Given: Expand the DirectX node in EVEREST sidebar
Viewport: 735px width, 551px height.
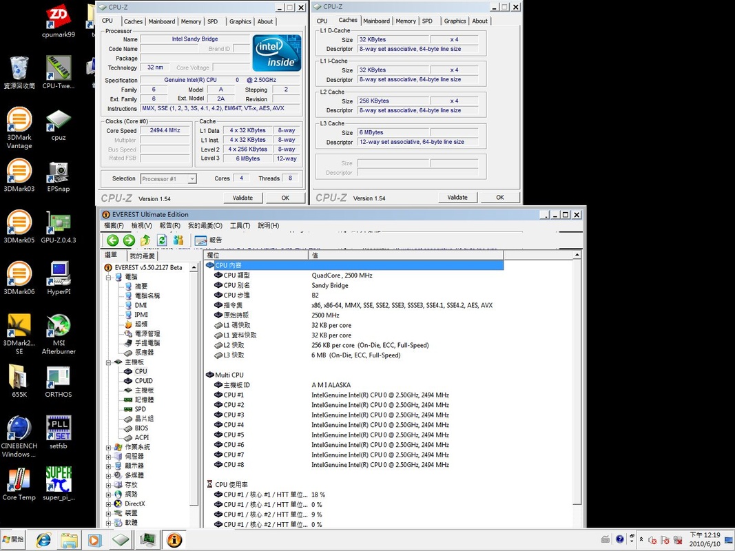Looking at the screenshot, I should click(107, 503).
